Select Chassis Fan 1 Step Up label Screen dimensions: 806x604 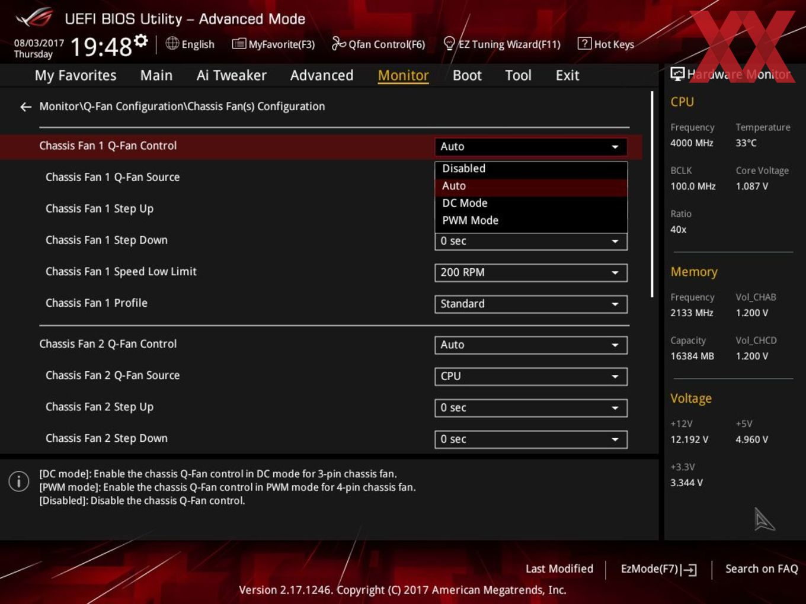[x=100, y=208]
